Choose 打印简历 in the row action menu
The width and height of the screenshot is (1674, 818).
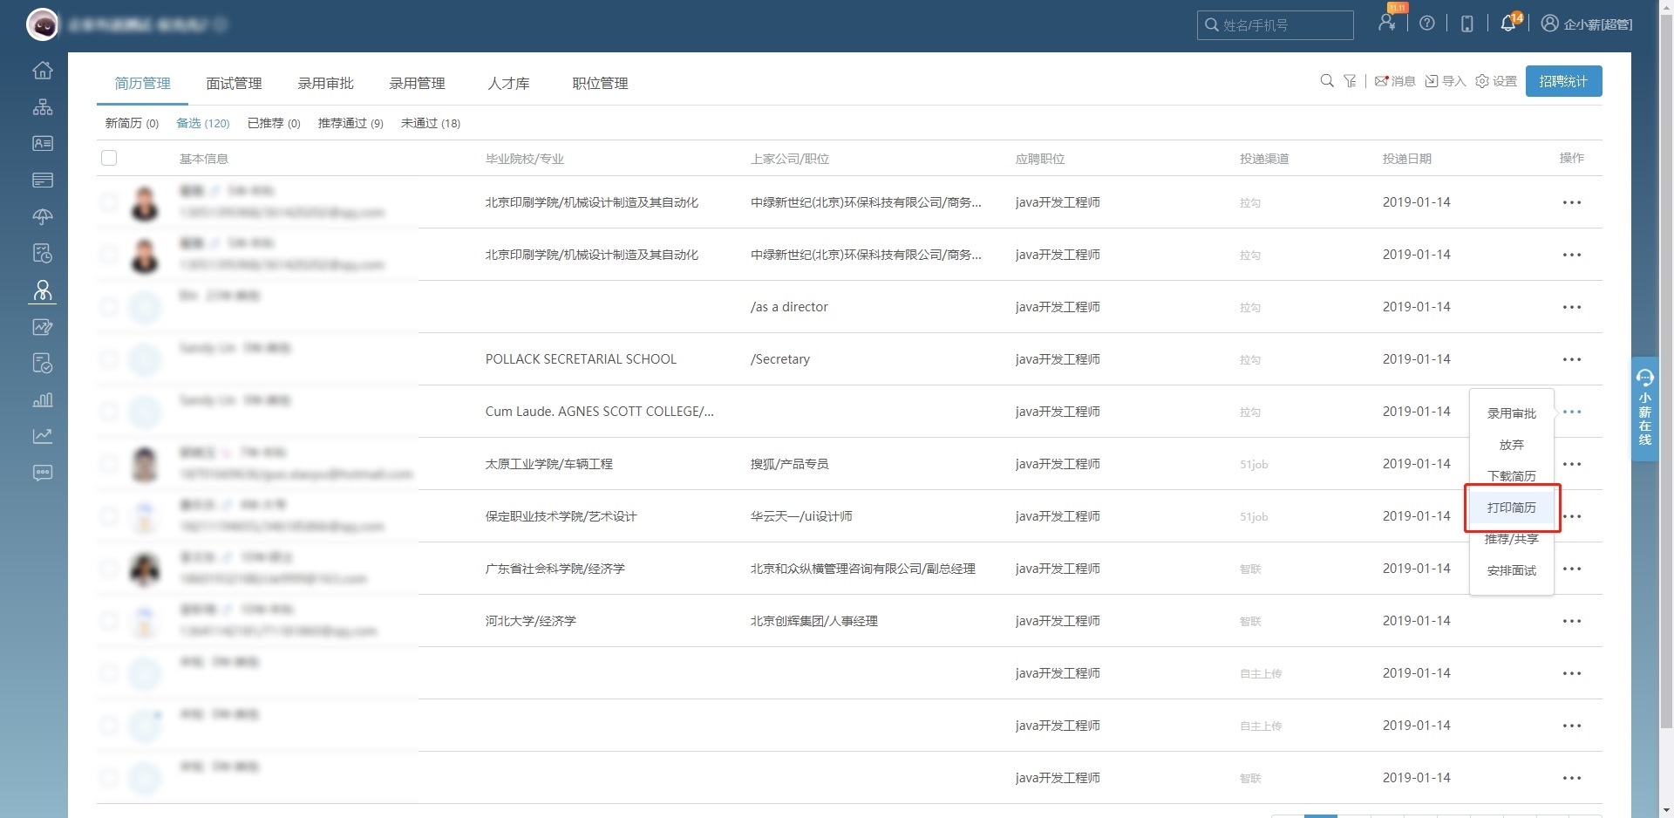tap(1512, 508)
